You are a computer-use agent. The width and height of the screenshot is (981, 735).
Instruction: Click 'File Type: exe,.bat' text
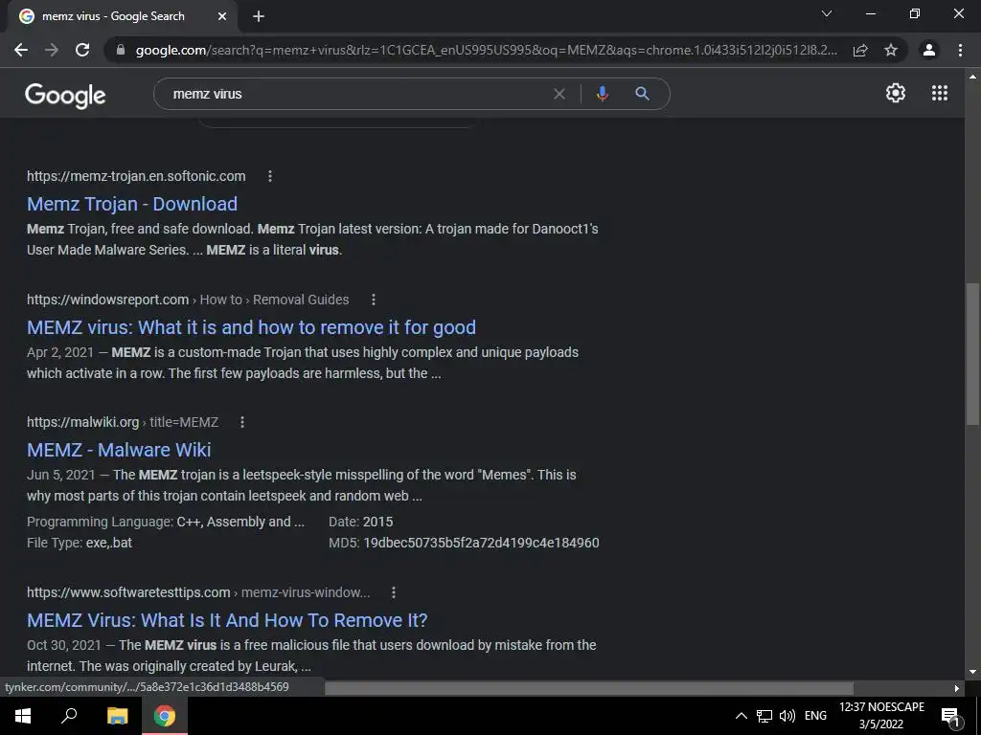coord(80,543)
